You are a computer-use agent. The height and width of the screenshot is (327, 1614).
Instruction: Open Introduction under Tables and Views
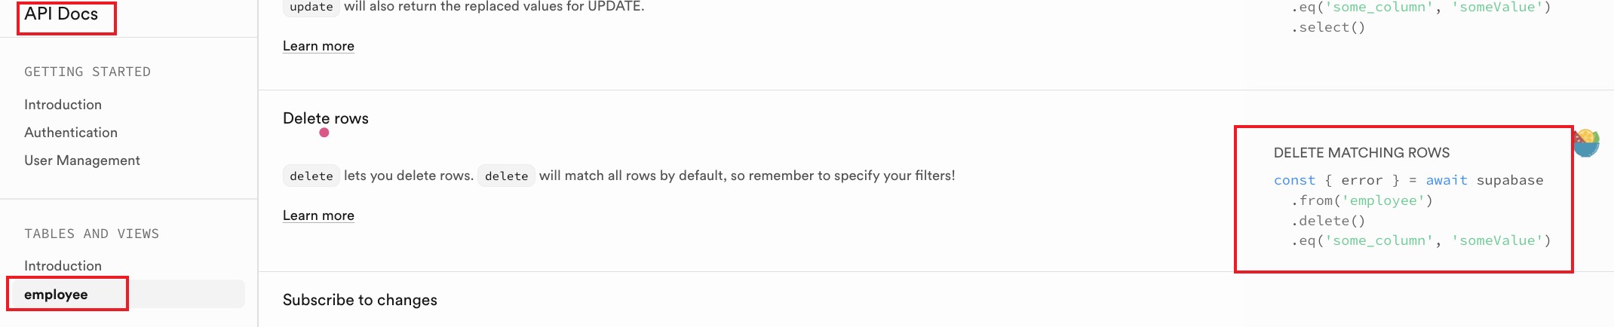tap(63, 266)
